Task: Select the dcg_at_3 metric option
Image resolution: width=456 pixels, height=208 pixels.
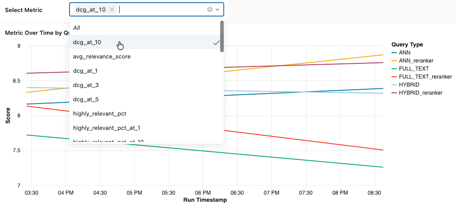Action: 86,85
